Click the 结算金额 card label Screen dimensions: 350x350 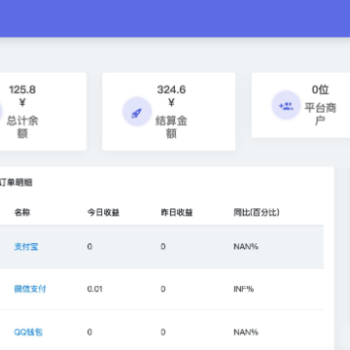click(171, 127)
